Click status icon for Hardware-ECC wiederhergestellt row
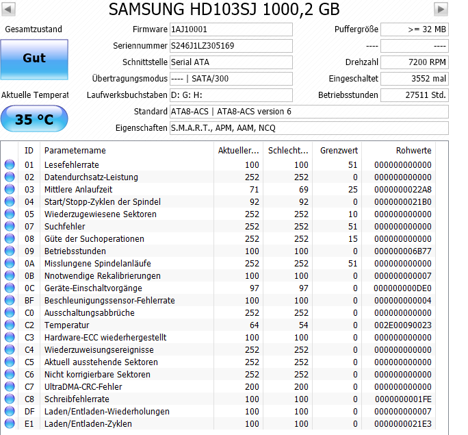The width and height of the screenshot is (468, 435). [x=10, y=337]
